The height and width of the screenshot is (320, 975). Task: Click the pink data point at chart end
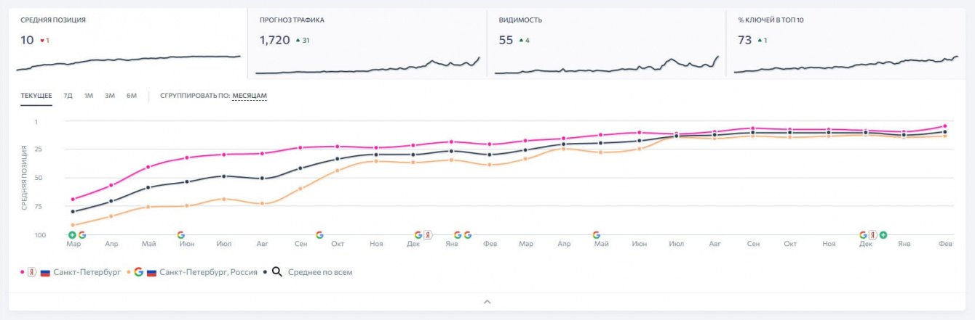coord(944,126)
